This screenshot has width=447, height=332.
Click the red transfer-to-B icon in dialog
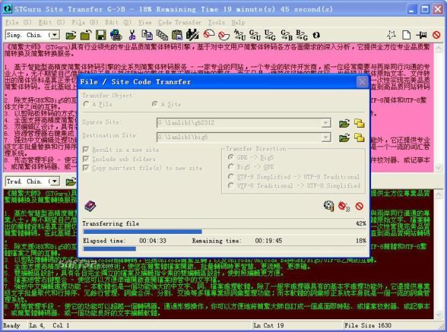click(343, 206)
